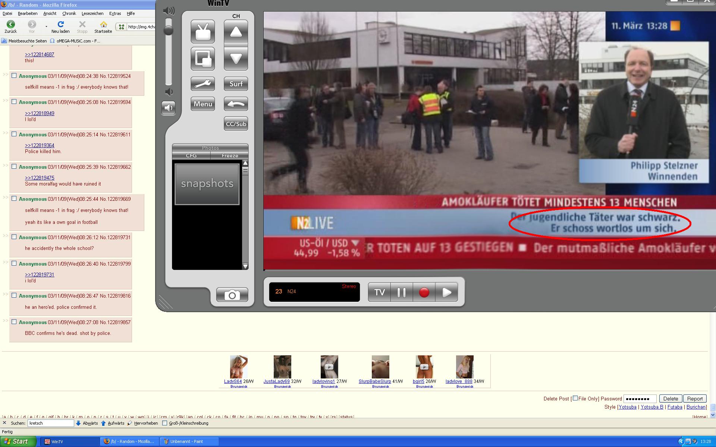Image resolution: width=716 pixels, height=447 pixels.
Task: Click the snapshot camera icon
Action: coord(232,295)
